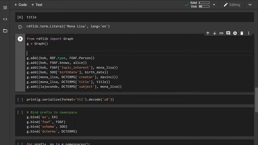Open the code snippets sidebar icon

[5, 19]
